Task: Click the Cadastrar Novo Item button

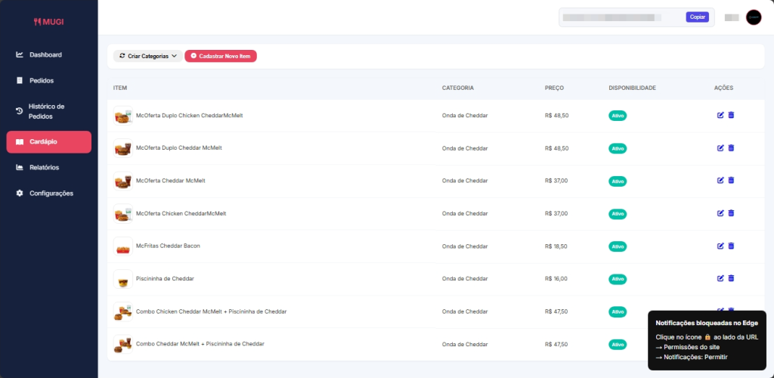Action: point(220,56)
